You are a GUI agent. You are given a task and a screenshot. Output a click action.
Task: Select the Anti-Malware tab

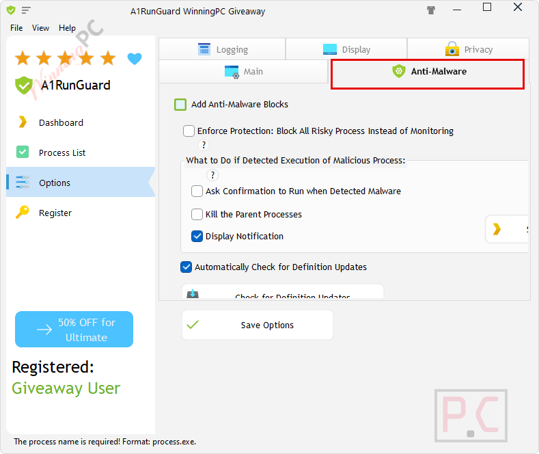click(x=428, y=74)
